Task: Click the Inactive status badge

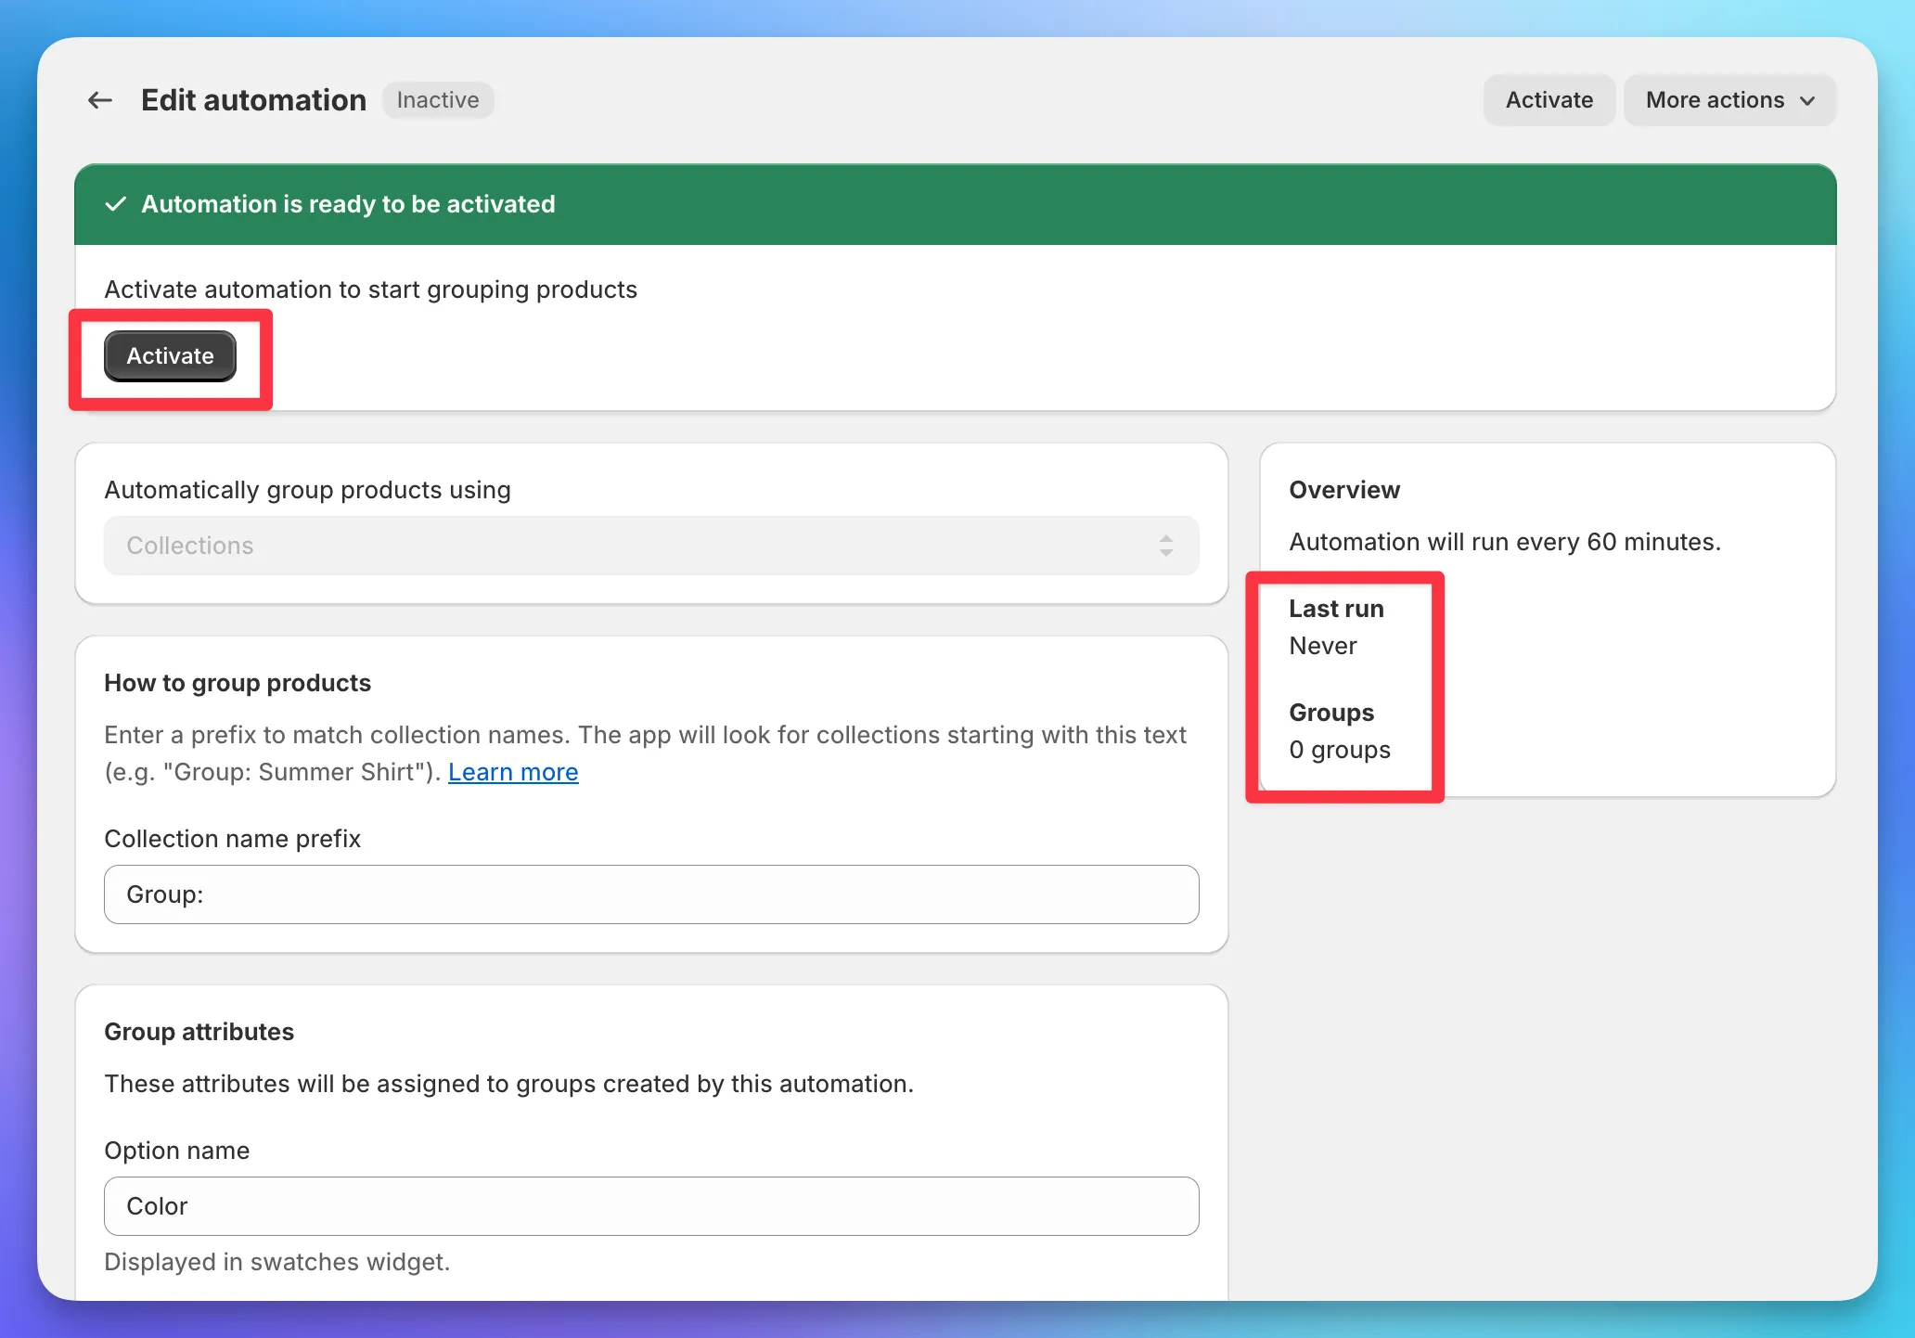Action: pyautogui.click(x=438, y=100)
